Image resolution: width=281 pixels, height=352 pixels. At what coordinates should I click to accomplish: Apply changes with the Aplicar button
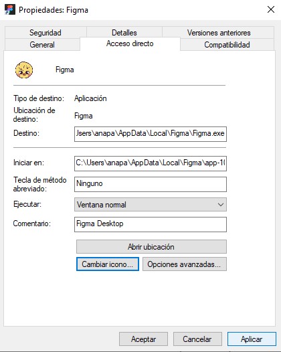[x=252, y=339]
